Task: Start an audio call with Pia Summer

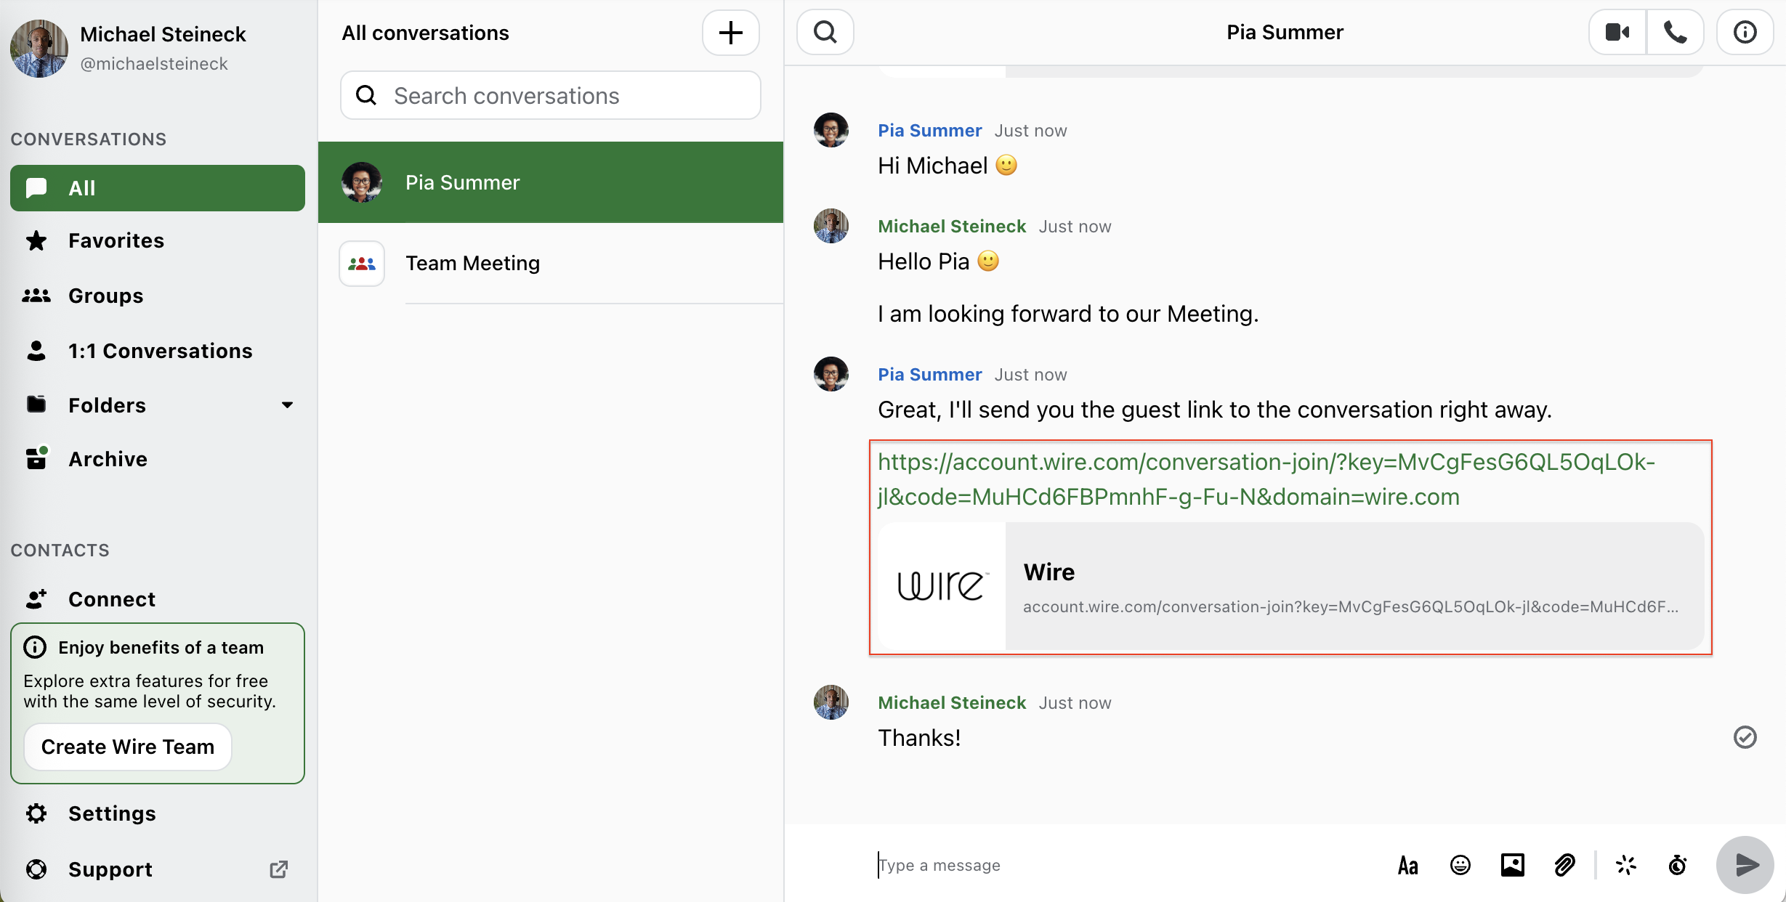Action: pos(1675,32)
